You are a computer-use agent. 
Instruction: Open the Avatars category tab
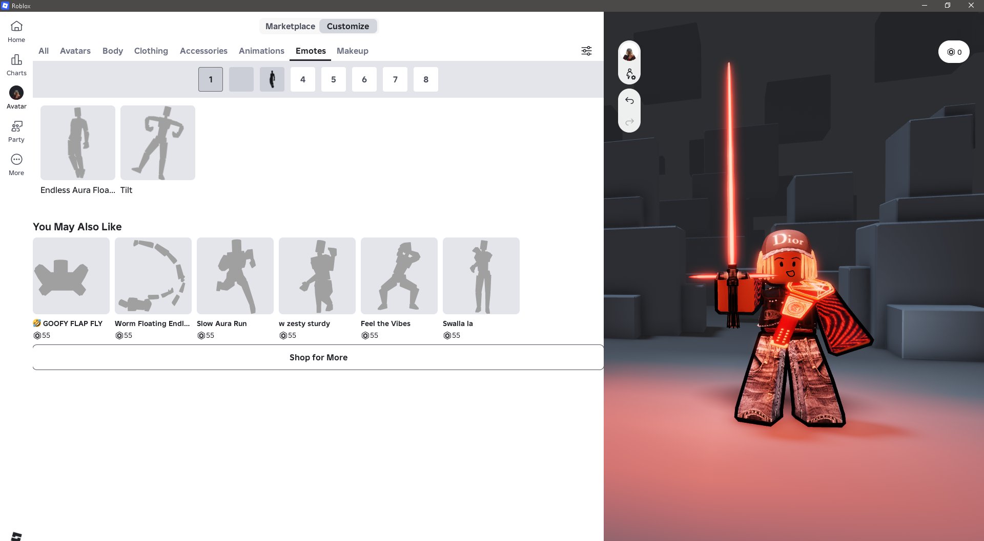[x=75, y=51]
